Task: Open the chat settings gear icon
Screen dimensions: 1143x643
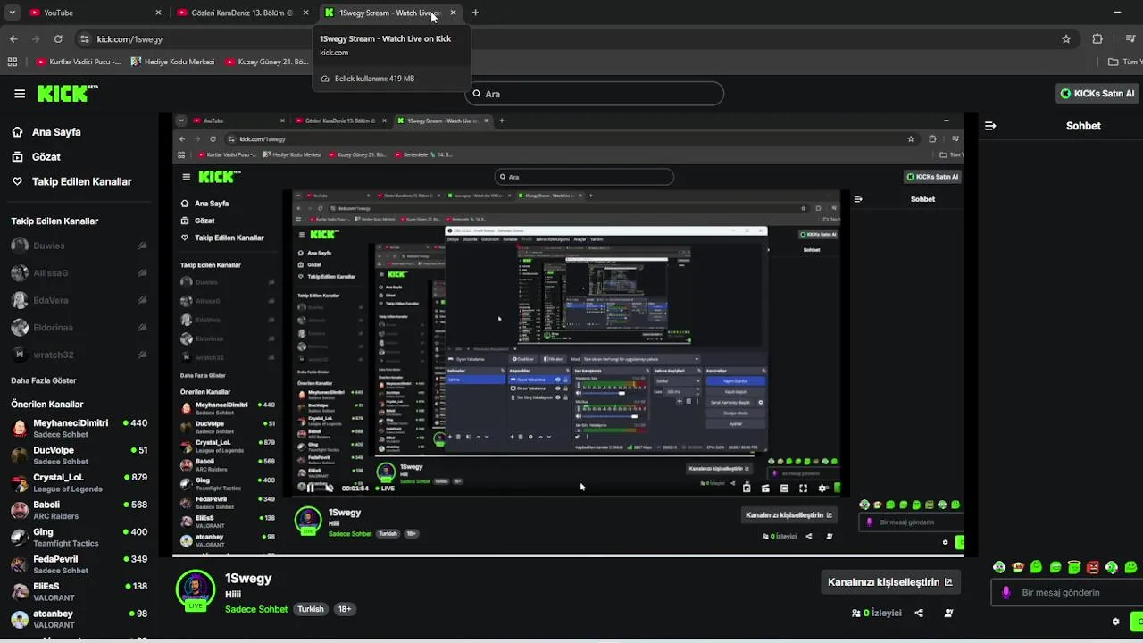Action: coord(1115,622)
